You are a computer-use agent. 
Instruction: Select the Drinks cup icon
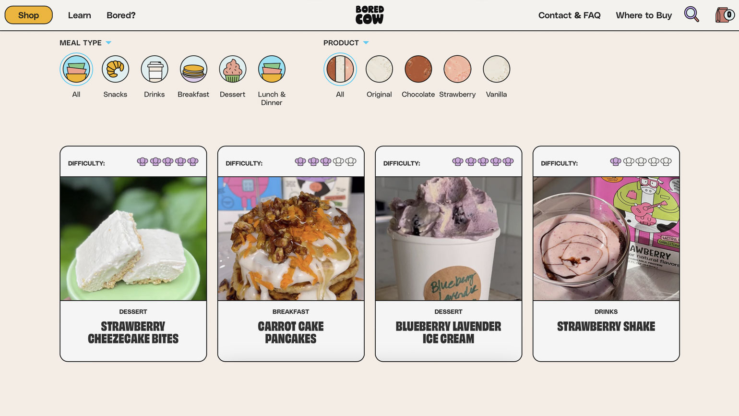[155, 69]
